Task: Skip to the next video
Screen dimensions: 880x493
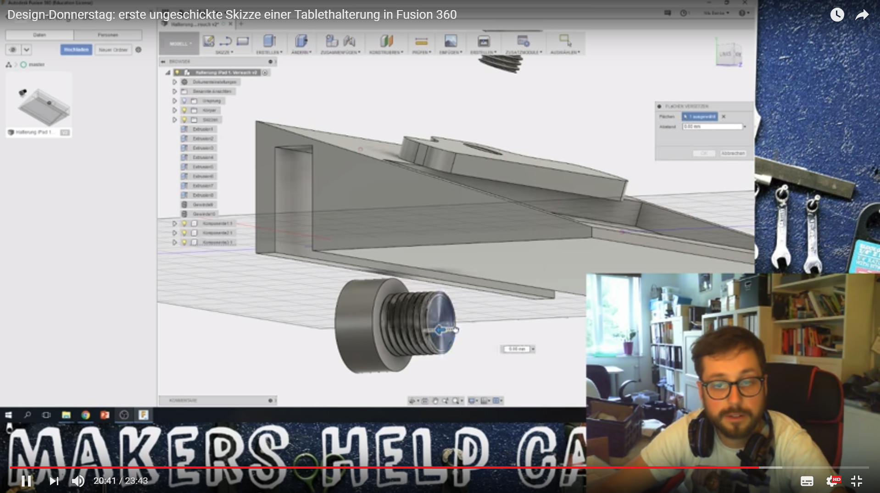Action: pyautogui.click(x=54, y=481)
